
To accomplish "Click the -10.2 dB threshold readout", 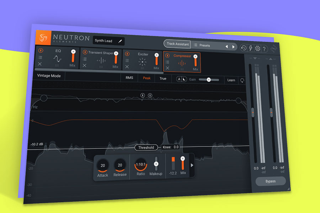I will click(37, 144).
